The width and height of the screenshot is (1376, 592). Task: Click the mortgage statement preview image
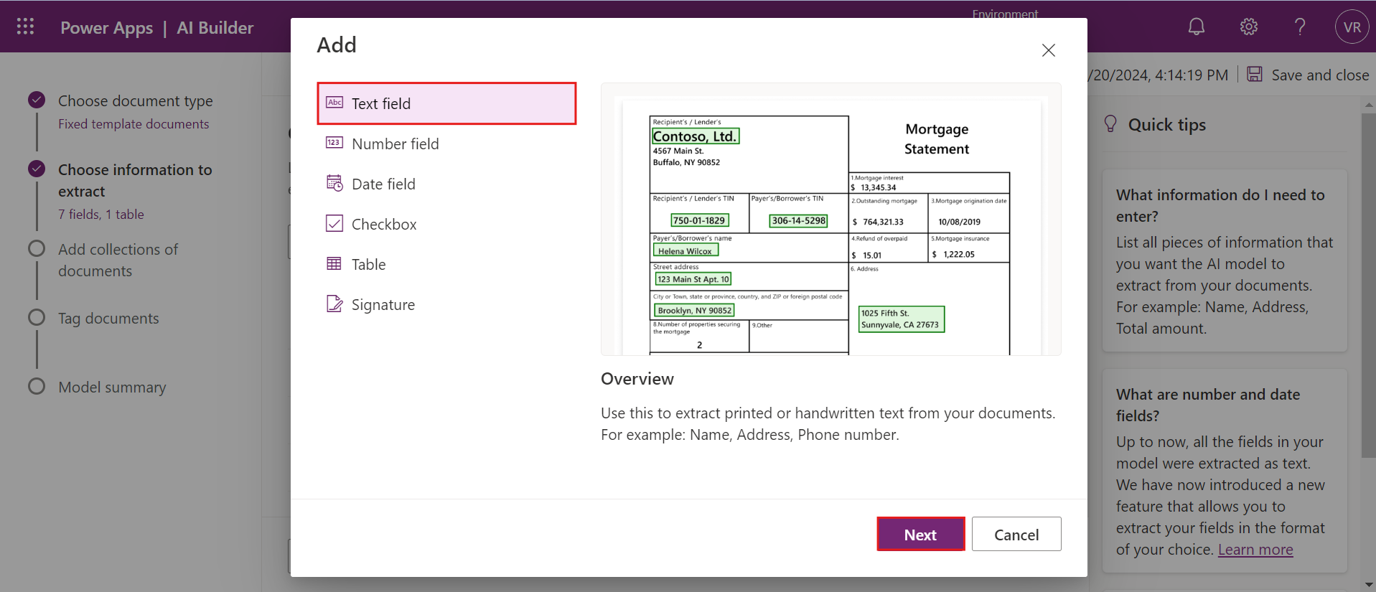pos(830,220)
